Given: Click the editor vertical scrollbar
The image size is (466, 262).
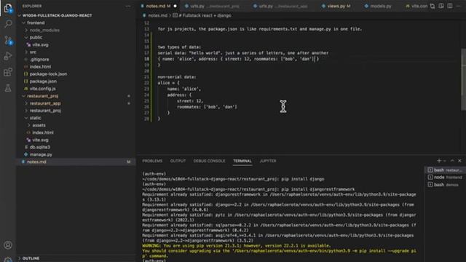Looking at the screenshot, I should 463,79.
